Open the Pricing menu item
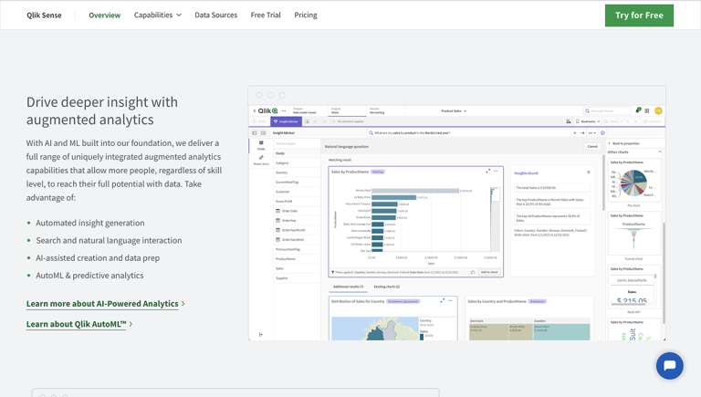701x397 pixels. click(x=306, y=16)
